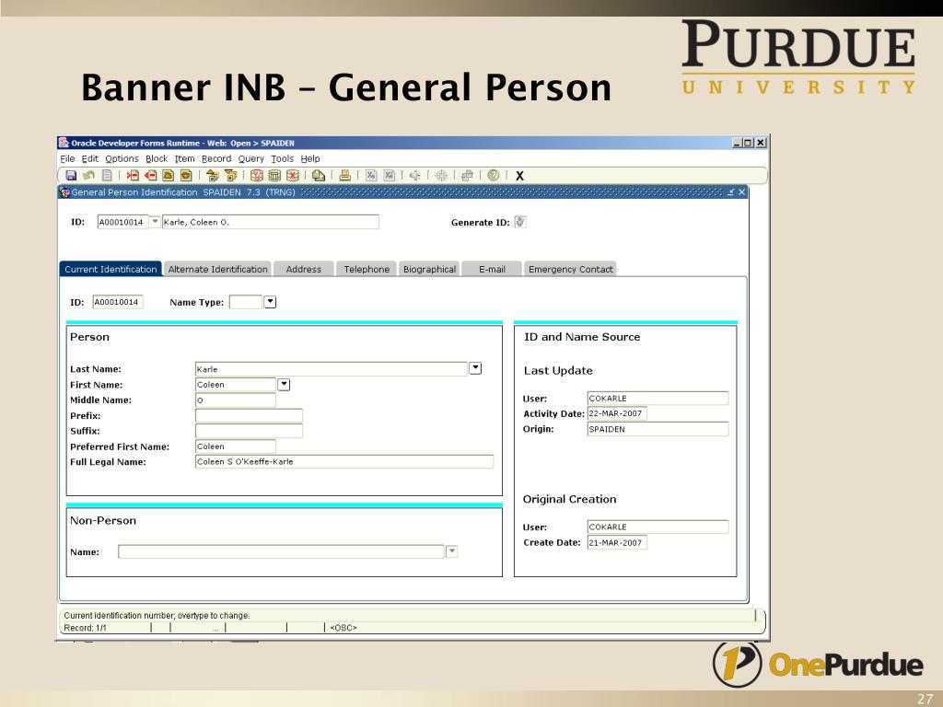This screenshot has height=707, width=943.
Task: Click the General Person Identification form icon
Action: pyautogui.click(x=65, y=192)
